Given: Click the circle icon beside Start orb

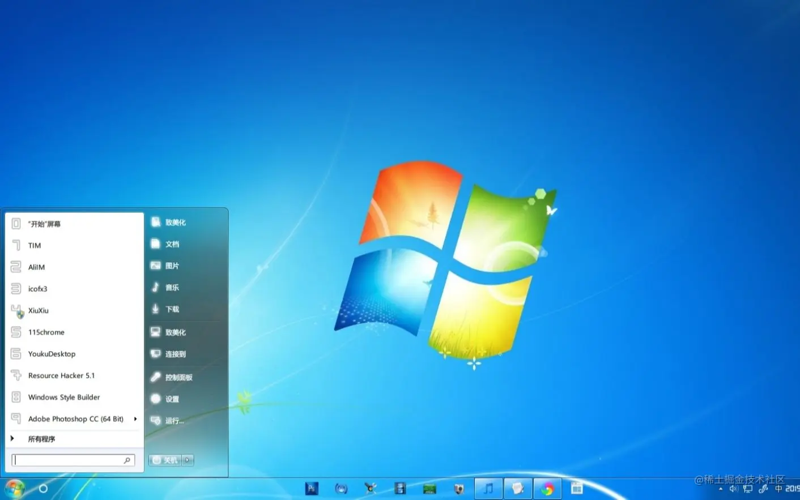Looking at the screenshot, I should [43, 489].
